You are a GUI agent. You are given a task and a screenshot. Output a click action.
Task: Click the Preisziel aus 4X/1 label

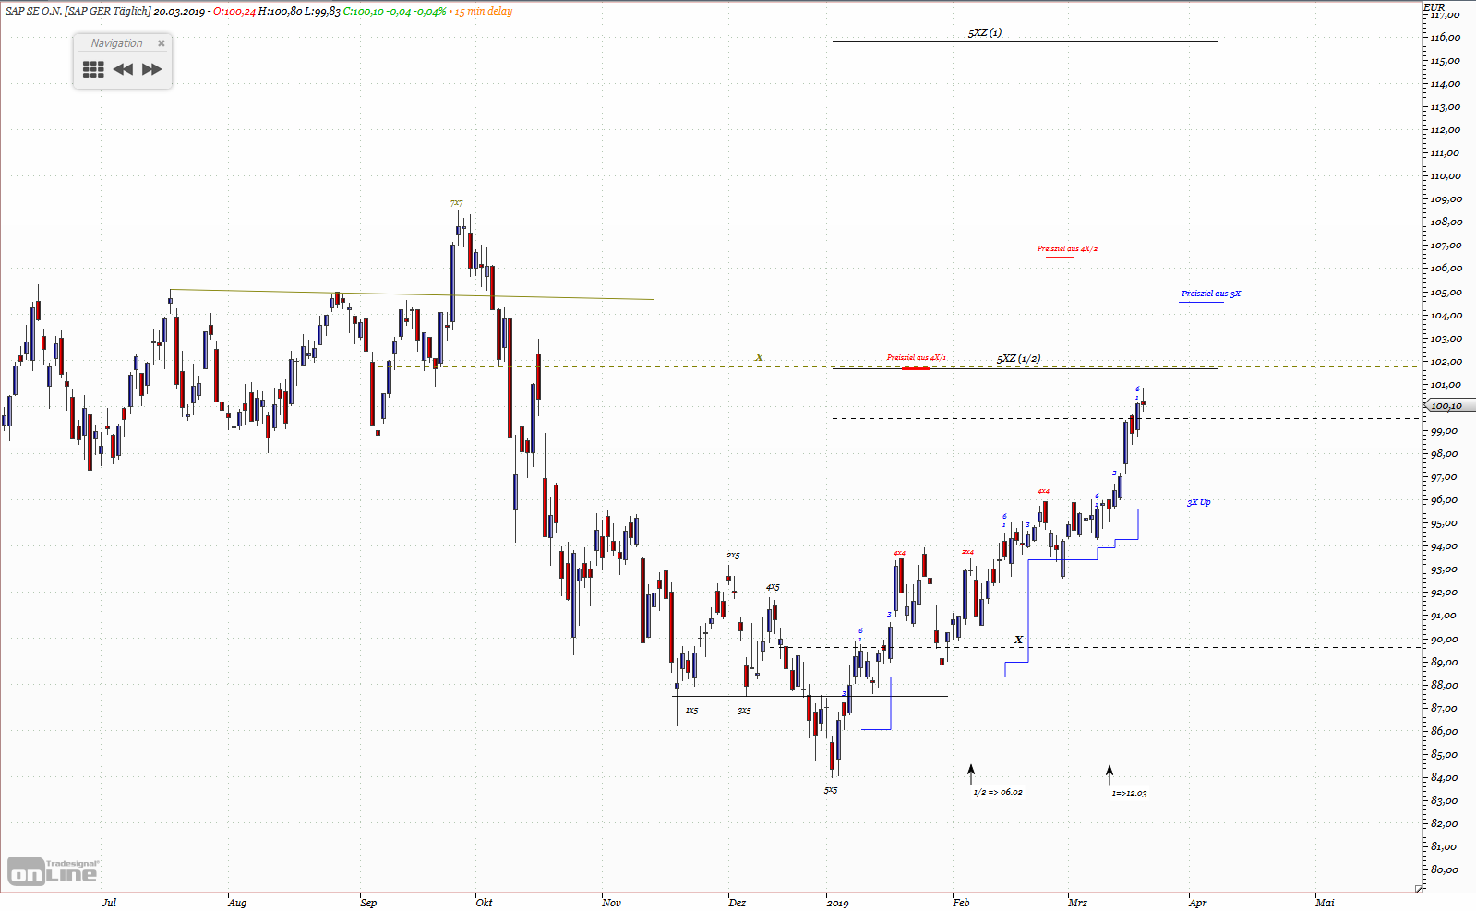tap(917, 357)
